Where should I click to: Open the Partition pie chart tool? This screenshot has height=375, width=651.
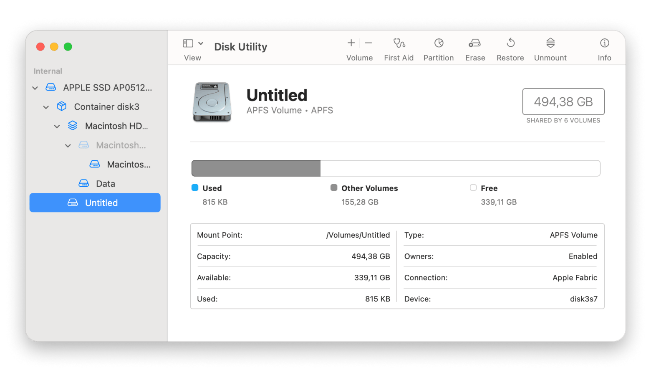click(439, 43)
